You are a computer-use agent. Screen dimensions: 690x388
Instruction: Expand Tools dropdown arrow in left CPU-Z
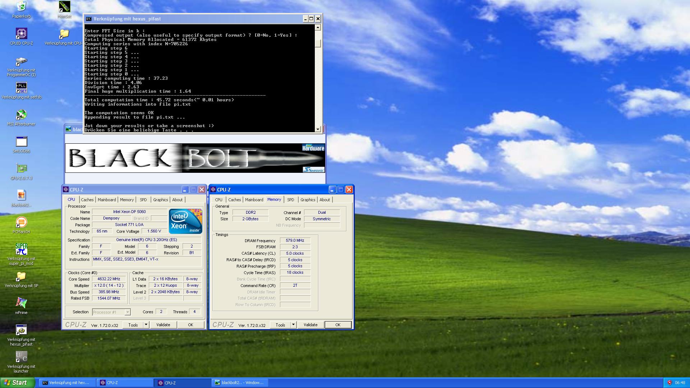(146, 325)
